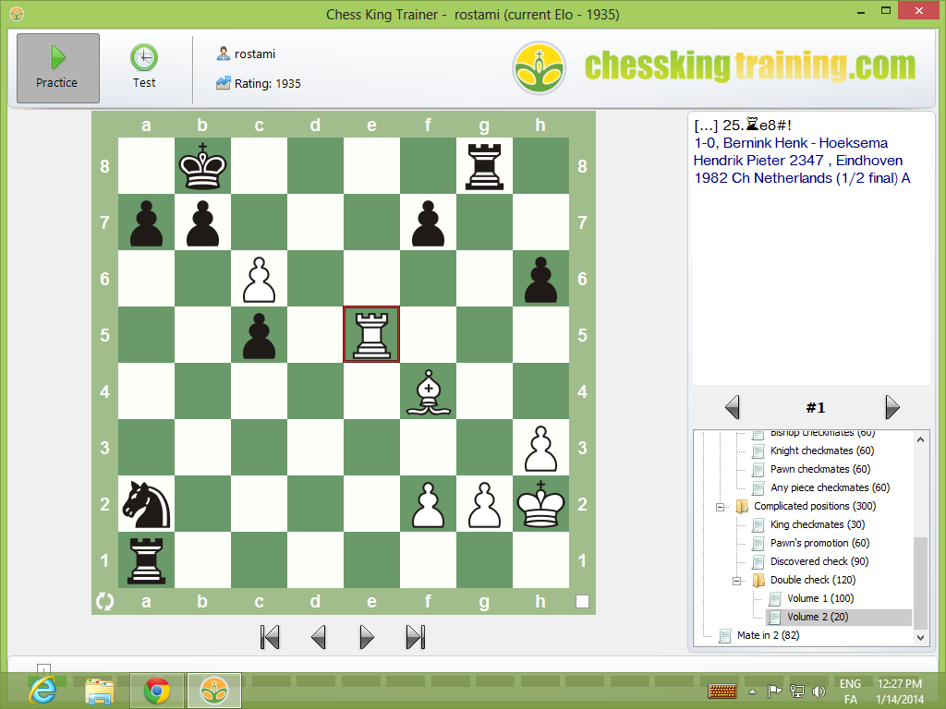
Task: Toggle the side-to-move square indicator
Action: [x=582, y=601]
